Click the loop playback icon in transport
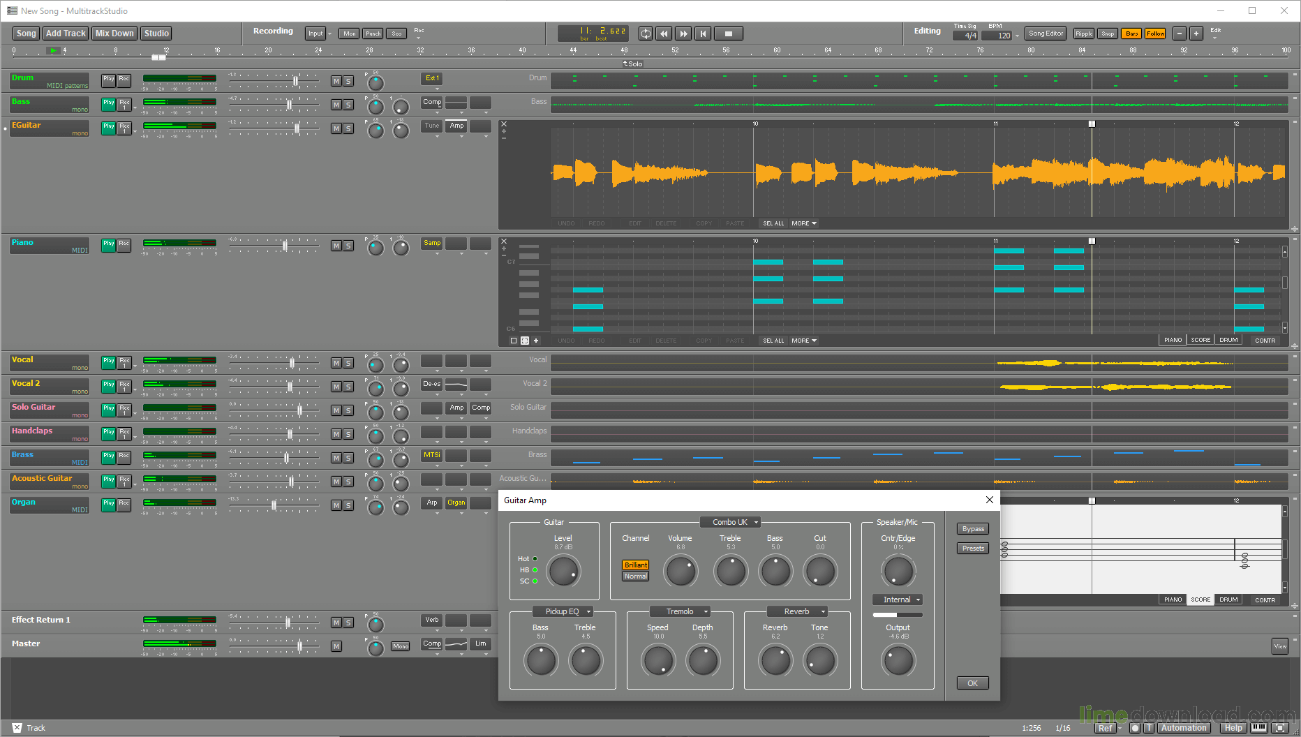Image resolution: width=1301 pixels, height=737 pixels. coord(646,33)
